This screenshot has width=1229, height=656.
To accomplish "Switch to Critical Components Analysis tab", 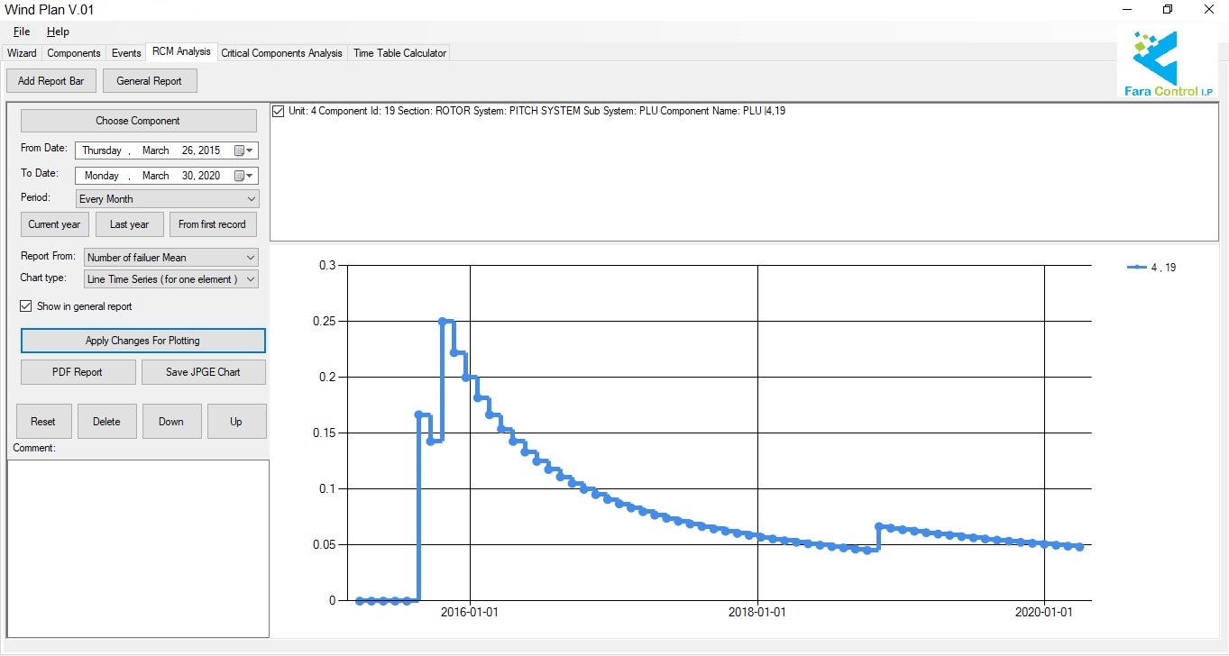I will pyautogui.click(x=281, y=53).
